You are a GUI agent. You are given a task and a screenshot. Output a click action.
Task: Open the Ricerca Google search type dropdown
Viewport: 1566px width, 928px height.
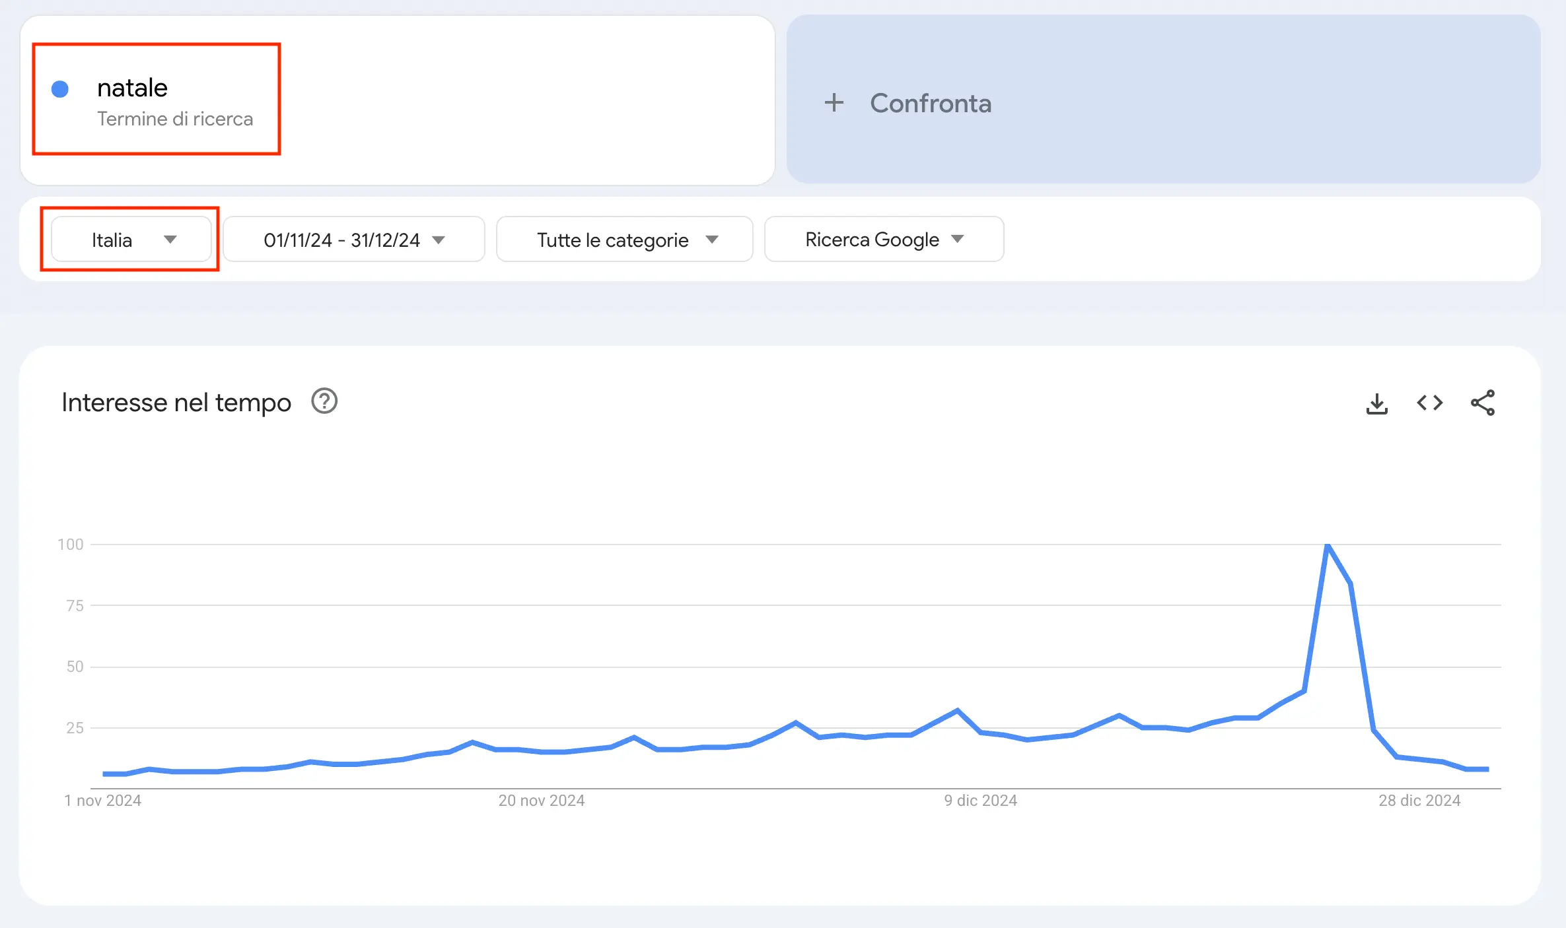[x=882, y=240]
